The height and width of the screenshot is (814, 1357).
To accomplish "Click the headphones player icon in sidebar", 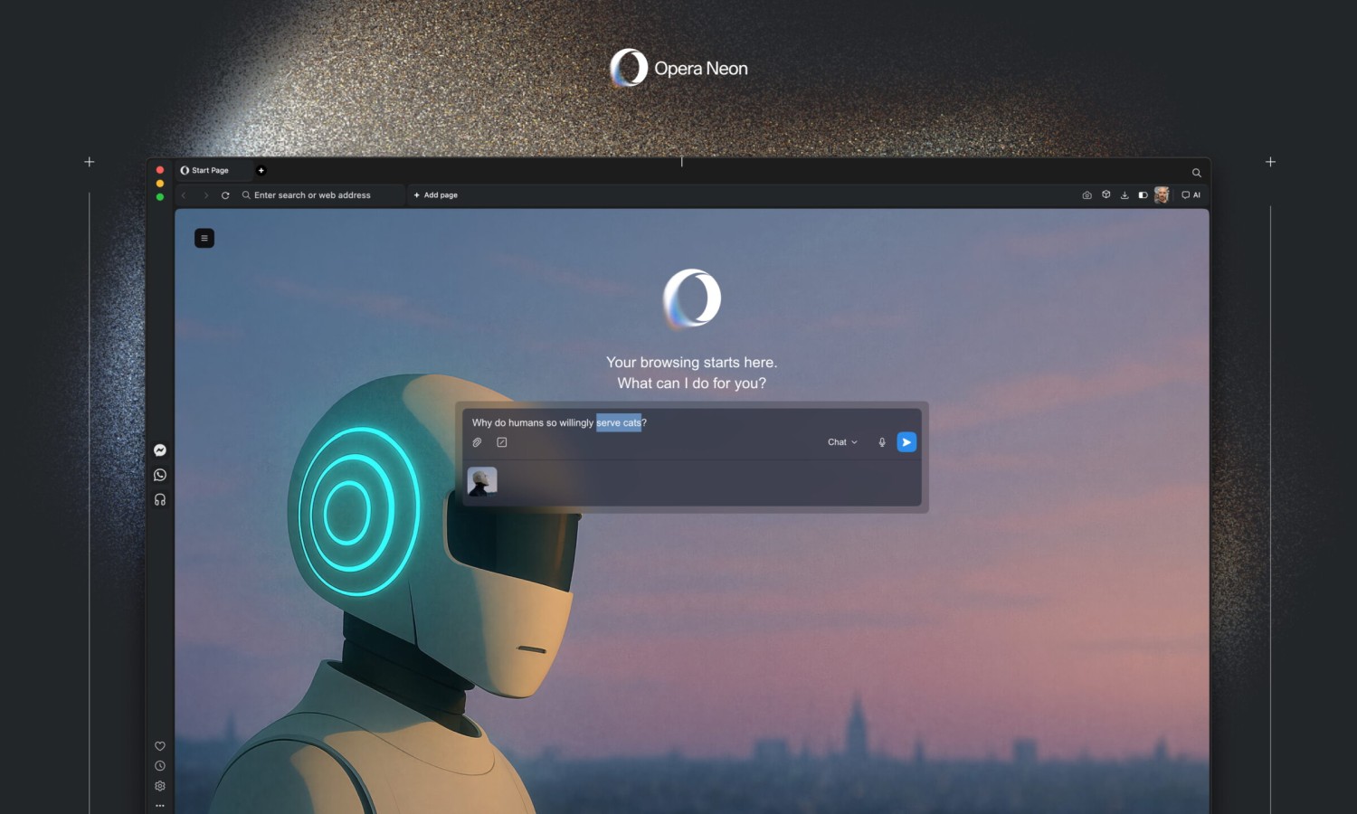I will click(160, 499).
